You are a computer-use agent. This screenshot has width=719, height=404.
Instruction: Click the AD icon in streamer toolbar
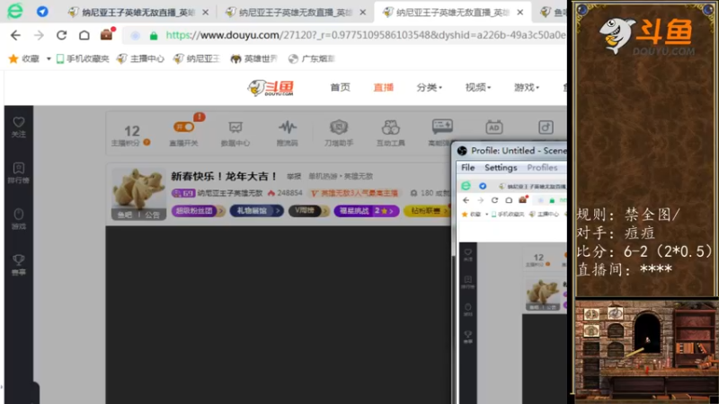(x=493, y=127)
